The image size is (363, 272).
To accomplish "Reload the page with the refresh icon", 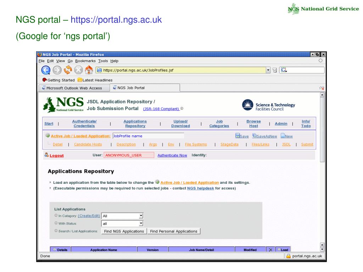I will pyautogui.click(x=68, y=70).
